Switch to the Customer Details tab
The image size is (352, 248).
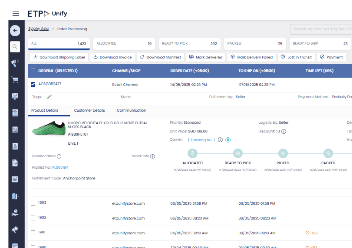89,110
